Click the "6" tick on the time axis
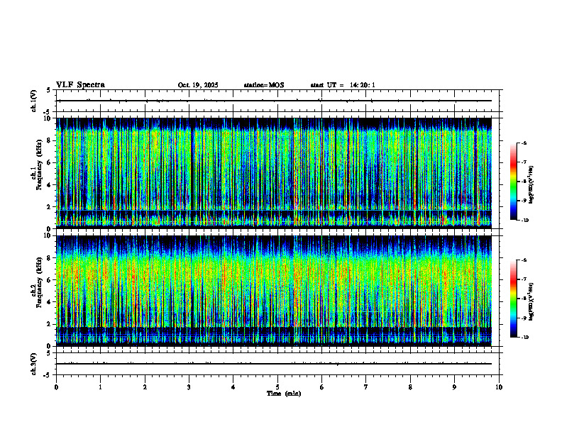562x434 pixels. (x=322, y=387)
